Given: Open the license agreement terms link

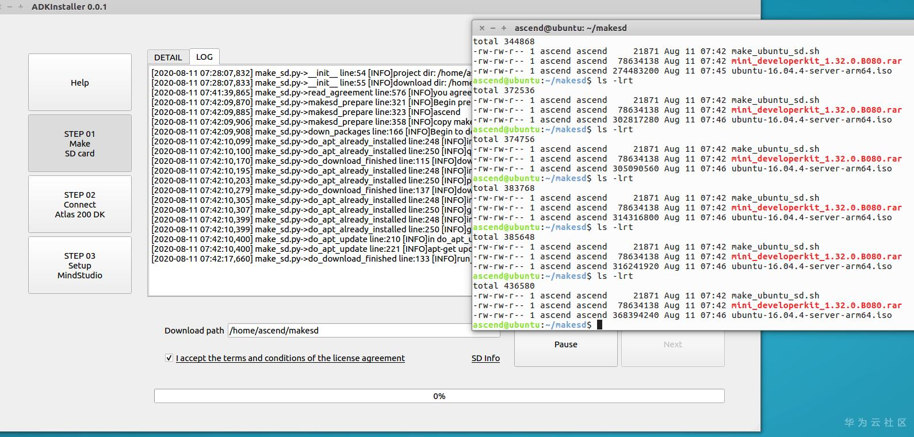Looking at the screenshot, I should click(290, 358).
